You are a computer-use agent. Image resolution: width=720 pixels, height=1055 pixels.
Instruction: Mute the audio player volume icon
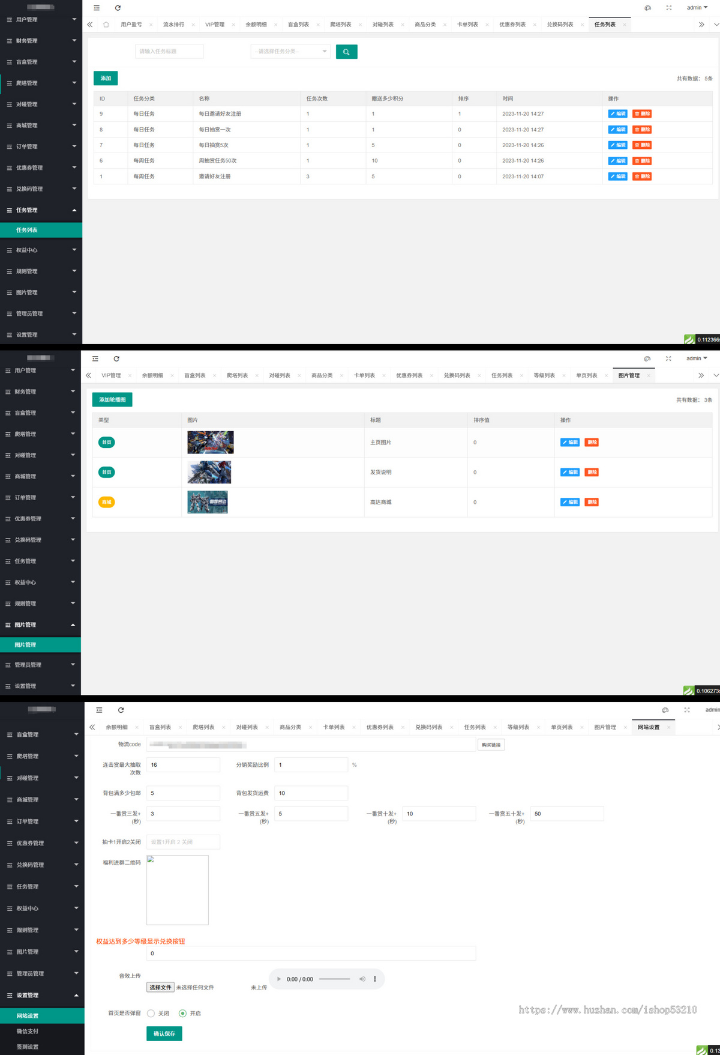(362, 979)
